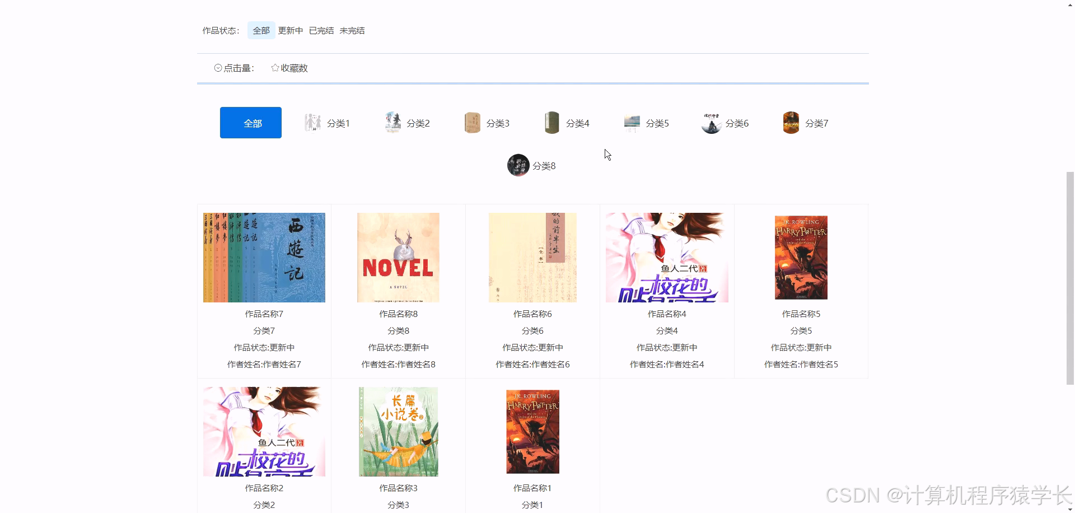This screenshot has height=513, width=1075.
Task: Select the 分类7 category icon
Action: 791,122
